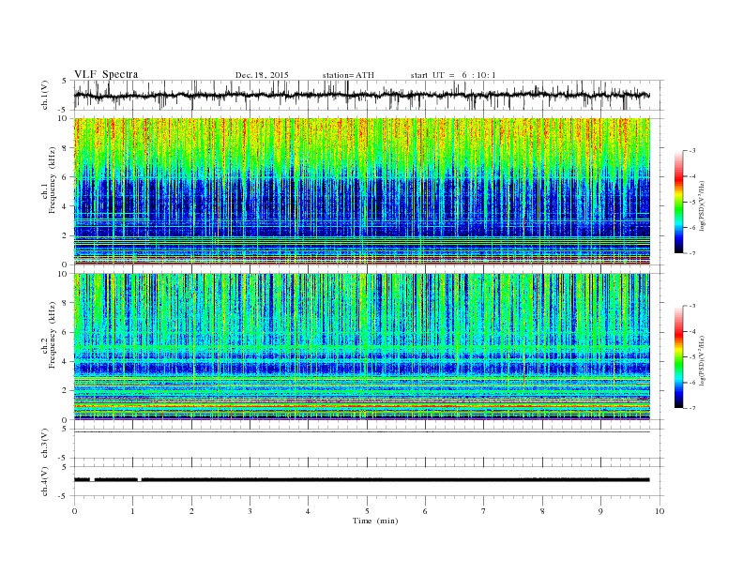The height and width of the screenshot is (574, 743).
Task: Click inside the ch.1 spectrogram panel
Action: coord(362,191)
